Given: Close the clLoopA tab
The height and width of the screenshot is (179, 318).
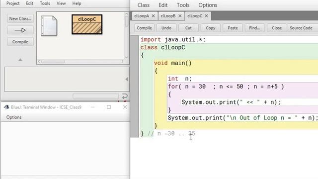Looking at the screenshot, I should click(154, 16).
